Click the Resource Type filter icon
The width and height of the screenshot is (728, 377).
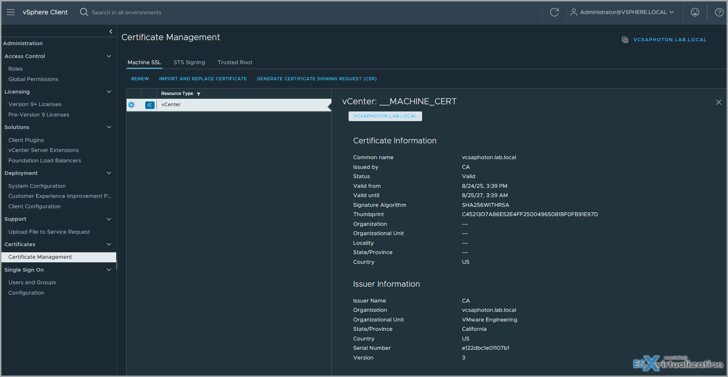[x=199, y=94]
